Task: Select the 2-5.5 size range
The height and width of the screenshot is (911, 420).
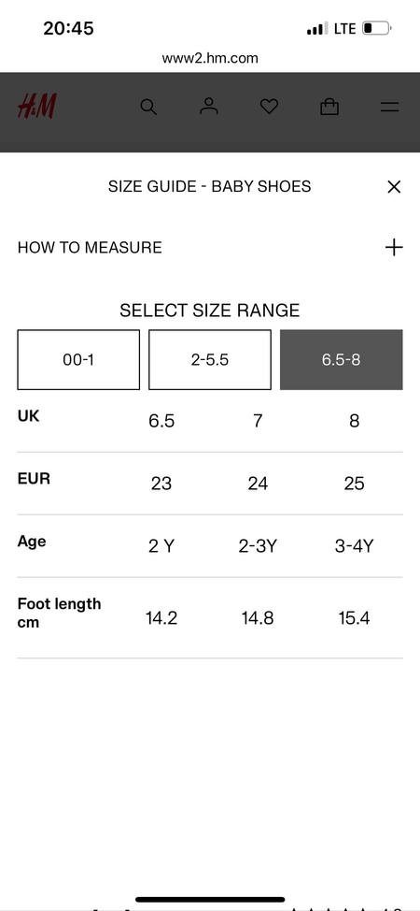Action: pyautogui.click(x=210, y=360)
